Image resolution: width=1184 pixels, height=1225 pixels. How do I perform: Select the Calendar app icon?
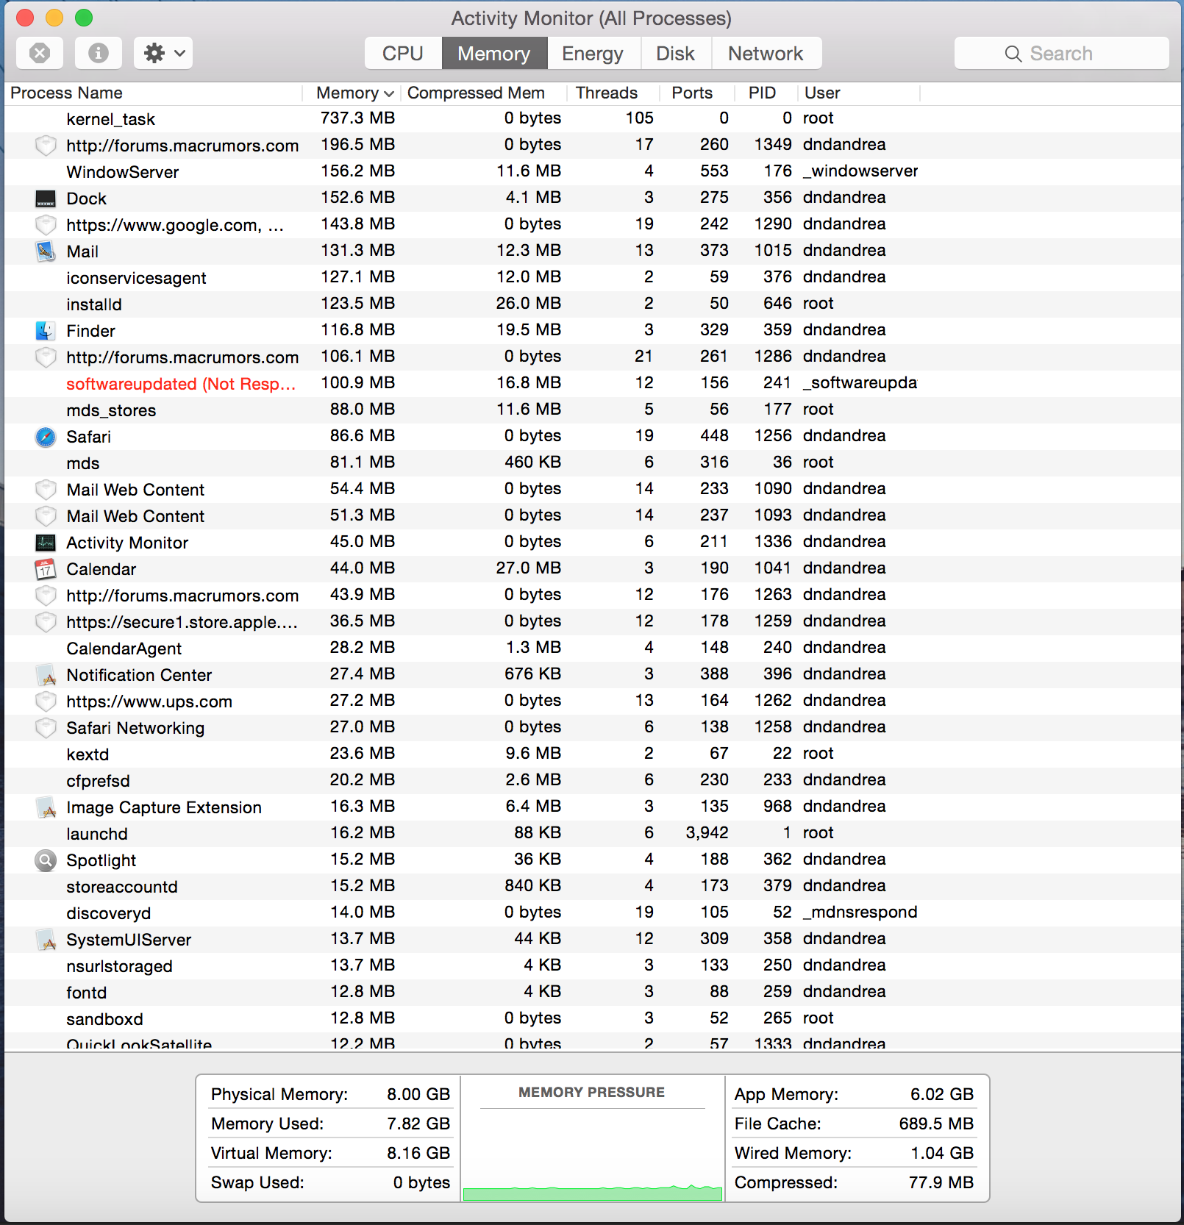click(46, 569)
